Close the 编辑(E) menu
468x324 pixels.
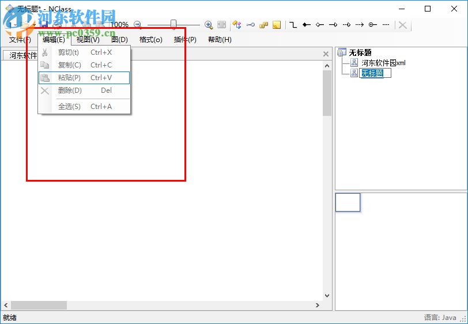point(54,40)
